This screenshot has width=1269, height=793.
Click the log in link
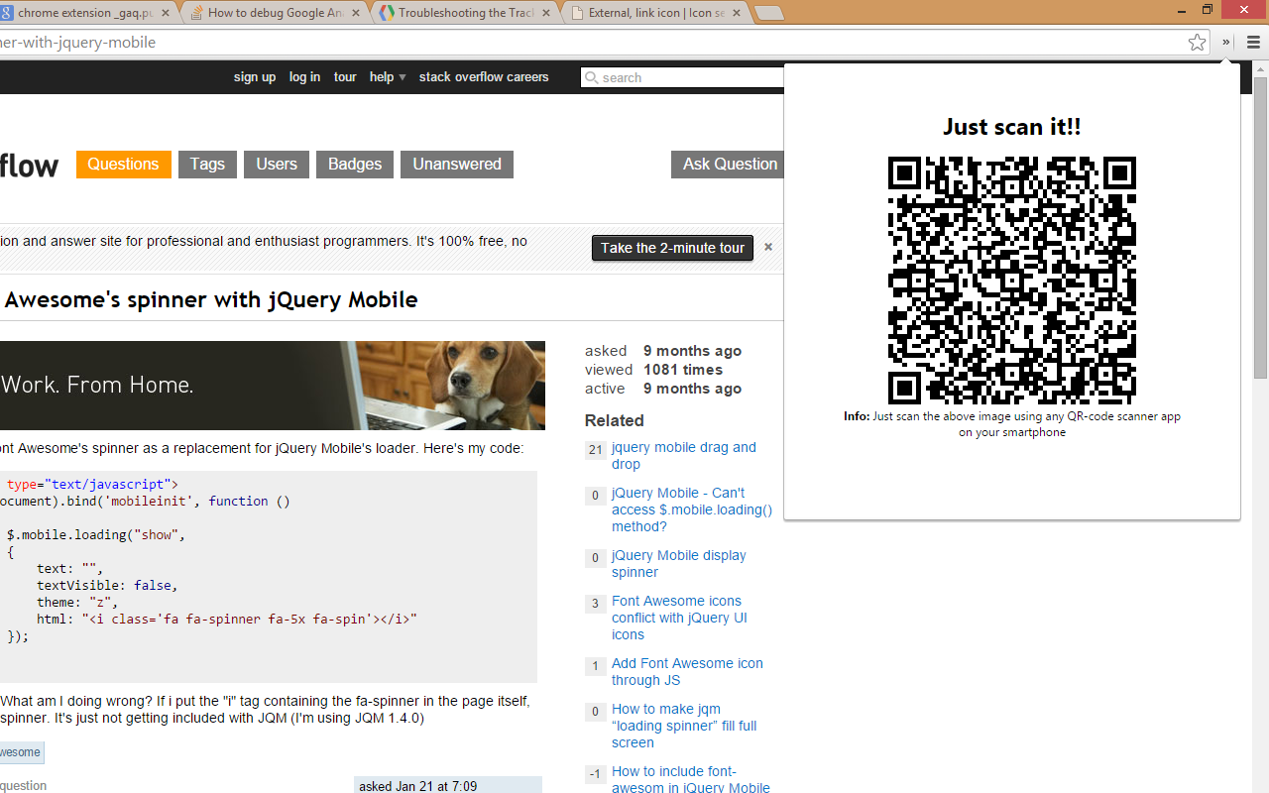[x=304, y=76]
